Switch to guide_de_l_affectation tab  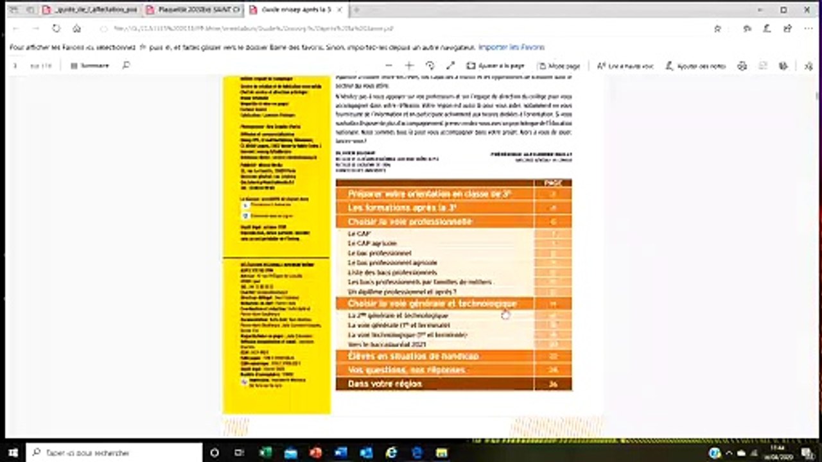click(90, 10)
